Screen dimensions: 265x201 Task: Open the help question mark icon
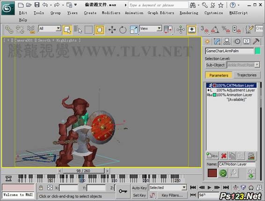coord(233,5)
